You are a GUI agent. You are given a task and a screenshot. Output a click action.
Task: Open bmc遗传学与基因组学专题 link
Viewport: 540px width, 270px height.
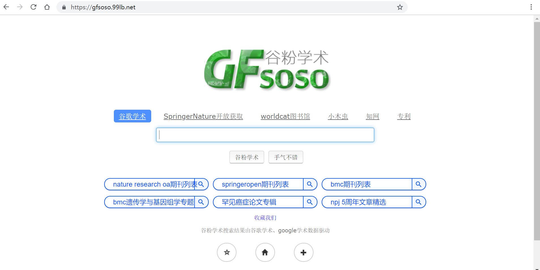(x=153, y=202)
